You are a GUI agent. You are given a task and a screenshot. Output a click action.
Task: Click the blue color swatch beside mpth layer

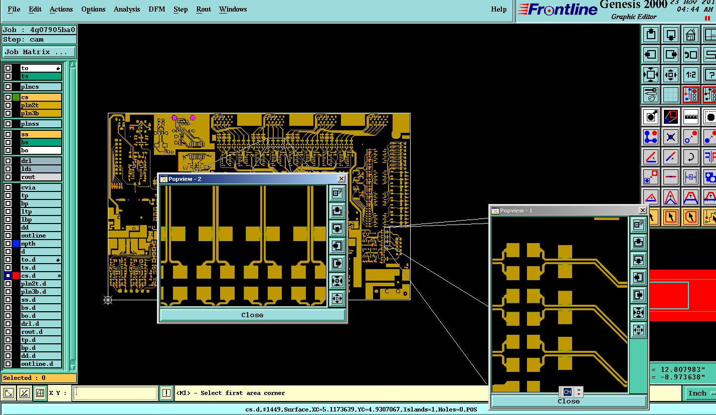coord(16,244)
